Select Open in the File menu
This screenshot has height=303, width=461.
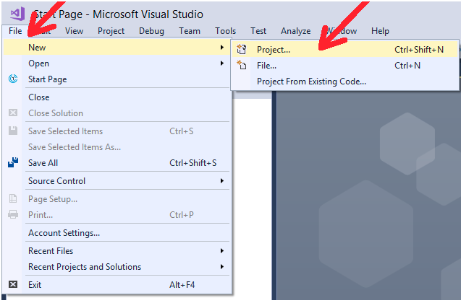point(117,63)
